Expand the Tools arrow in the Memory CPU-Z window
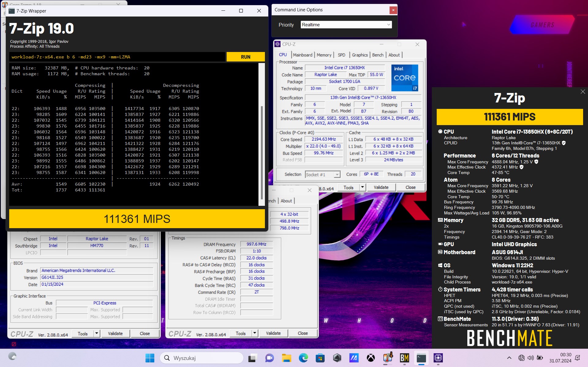The height and width of the screenshot is (367, 588). tap(254, 333)
